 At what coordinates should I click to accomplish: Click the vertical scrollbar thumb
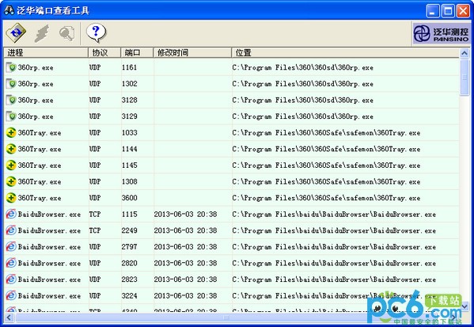click(x=465, y=77)
